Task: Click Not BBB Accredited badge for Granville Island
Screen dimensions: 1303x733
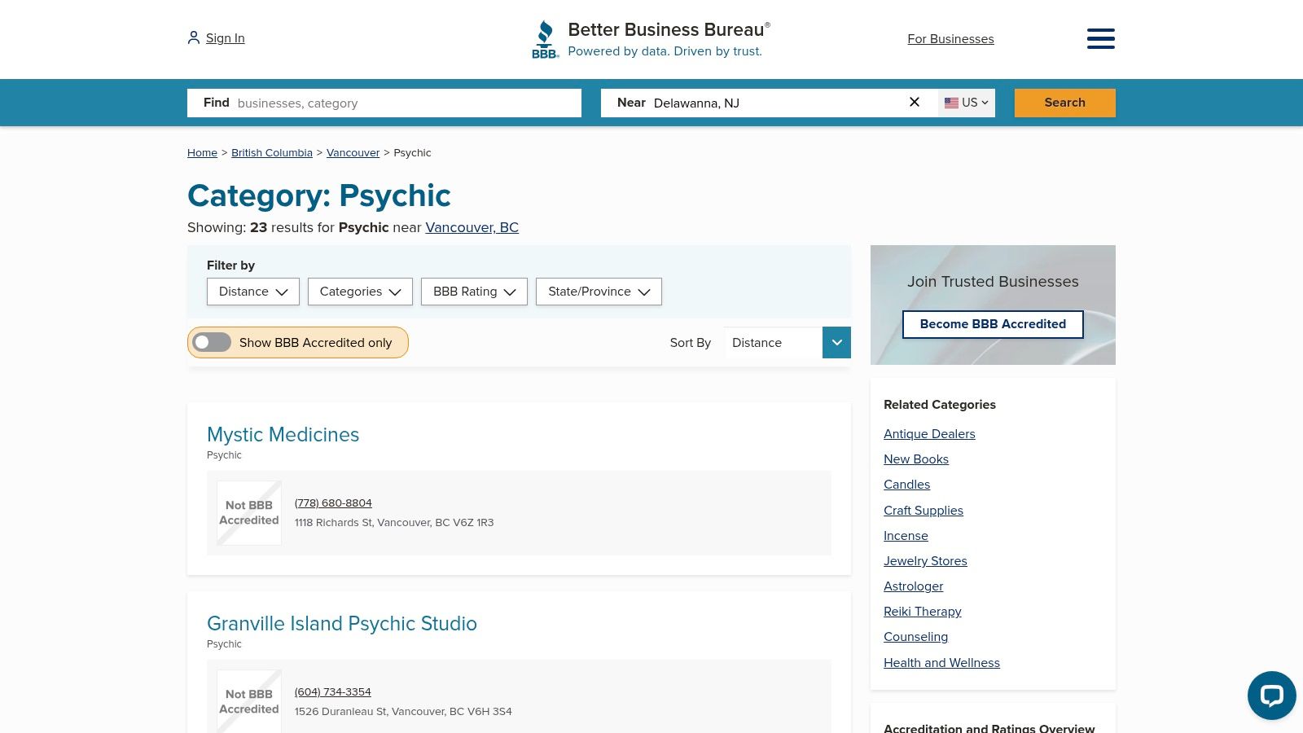Action: pyautogui.click(x=249, y=701)
